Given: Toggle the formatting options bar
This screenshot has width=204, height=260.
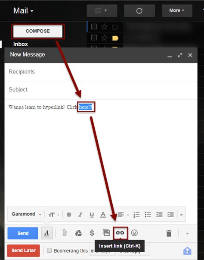Looking at the screenshot, I should [47, 233].
